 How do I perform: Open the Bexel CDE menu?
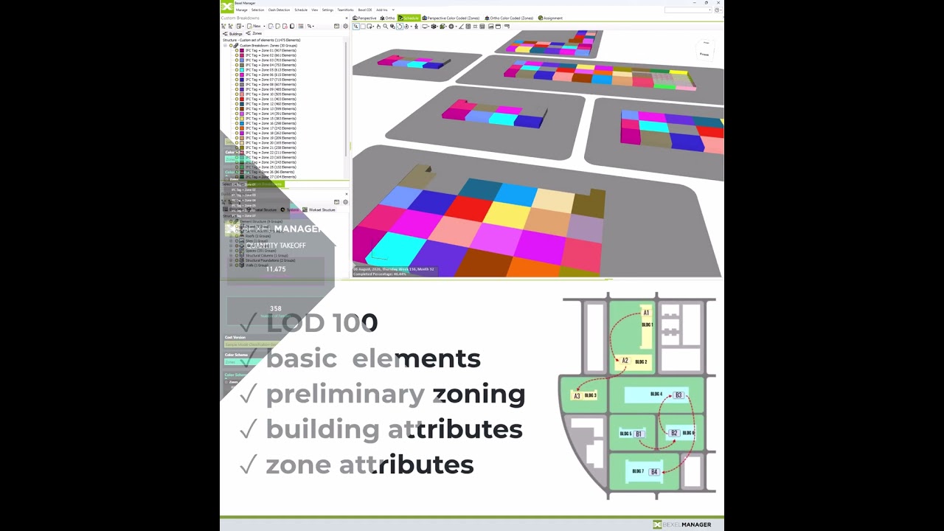point(365,10)
